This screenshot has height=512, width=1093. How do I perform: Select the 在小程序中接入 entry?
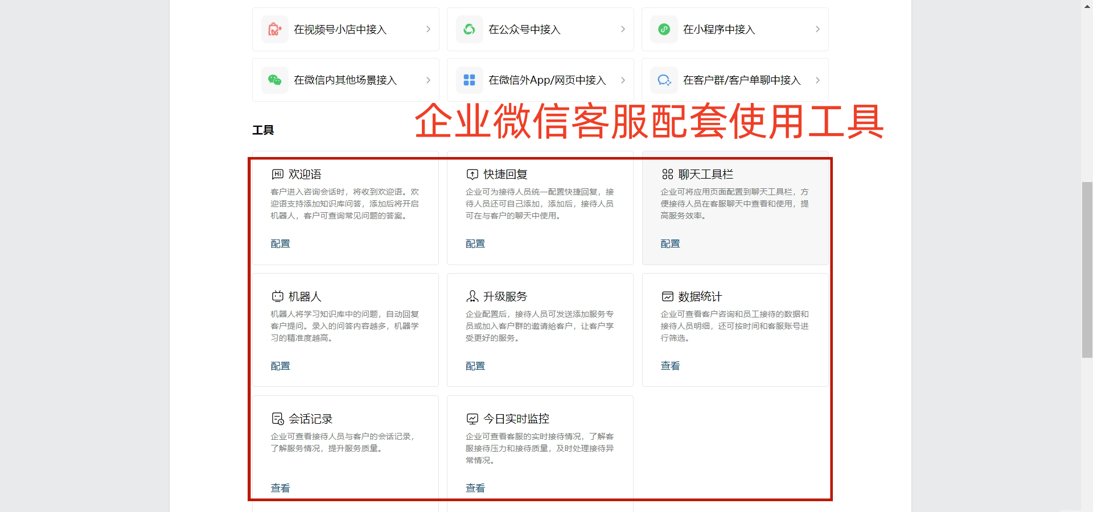tap(735, 29)
